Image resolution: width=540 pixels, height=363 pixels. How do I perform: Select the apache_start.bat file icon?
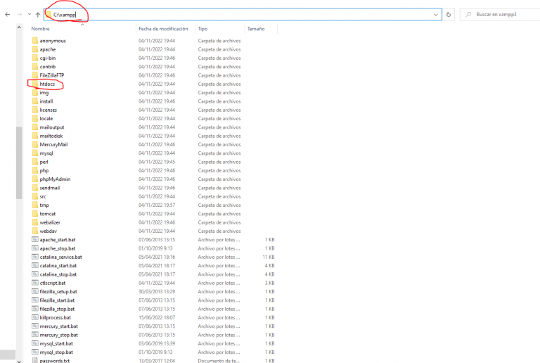point(34,239)
